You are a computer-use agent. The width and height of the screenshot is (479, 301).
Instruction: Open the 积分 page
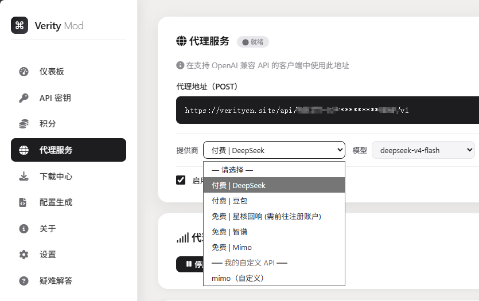[x=68, y=124]
